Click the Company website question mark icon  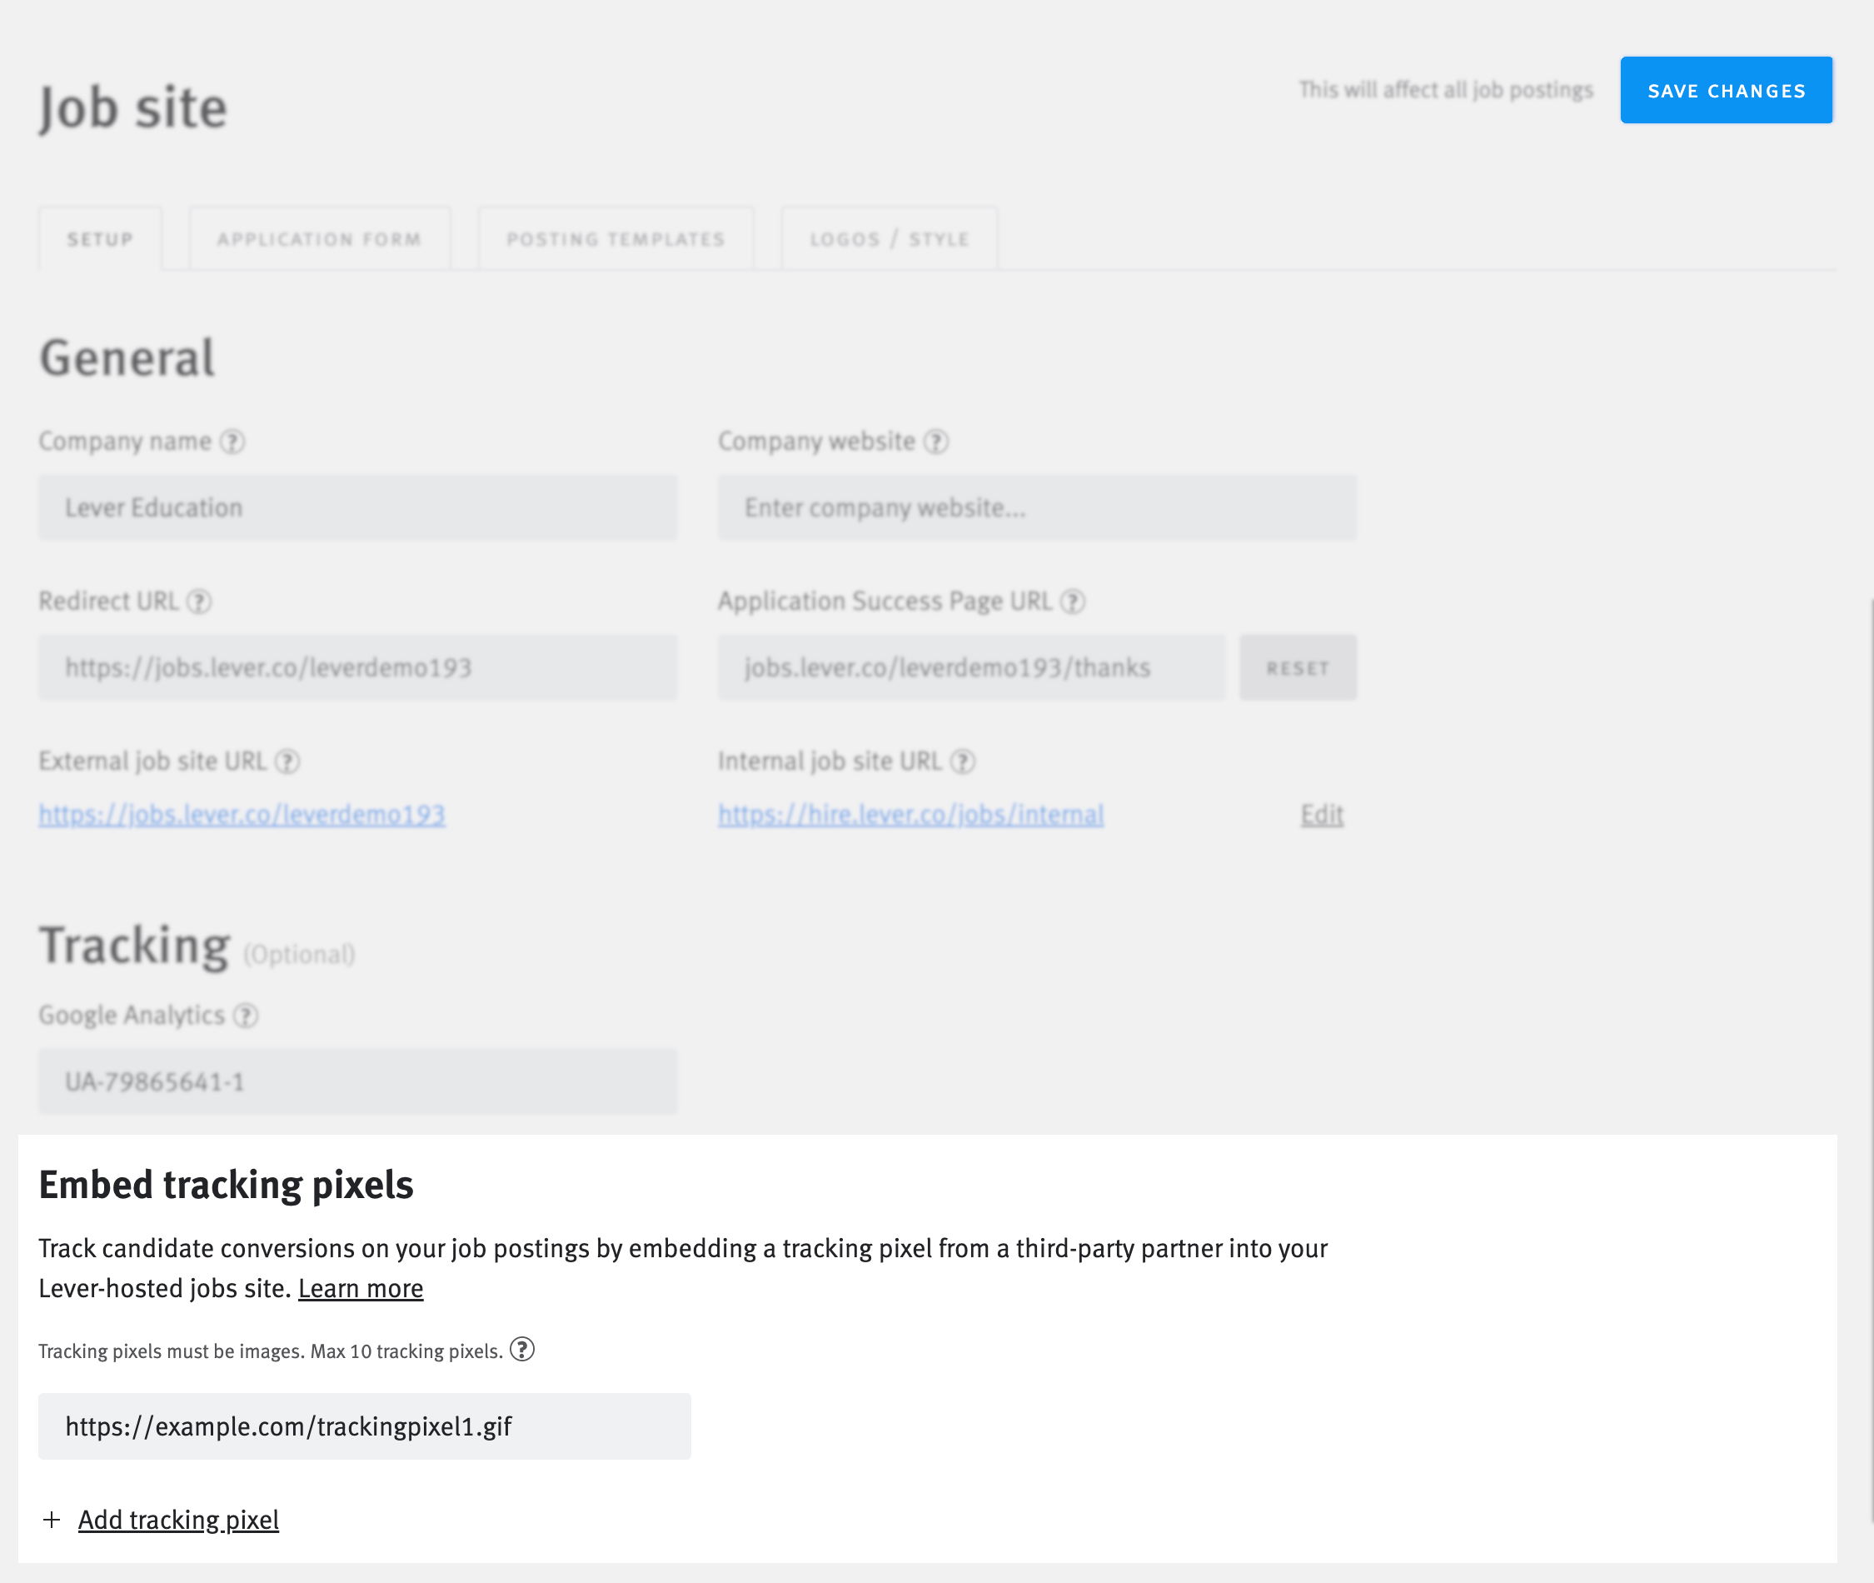coord(936,441)
